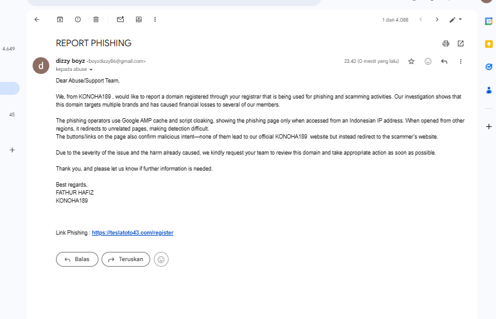
Task: Archive this email
Action: click(60, 20)
